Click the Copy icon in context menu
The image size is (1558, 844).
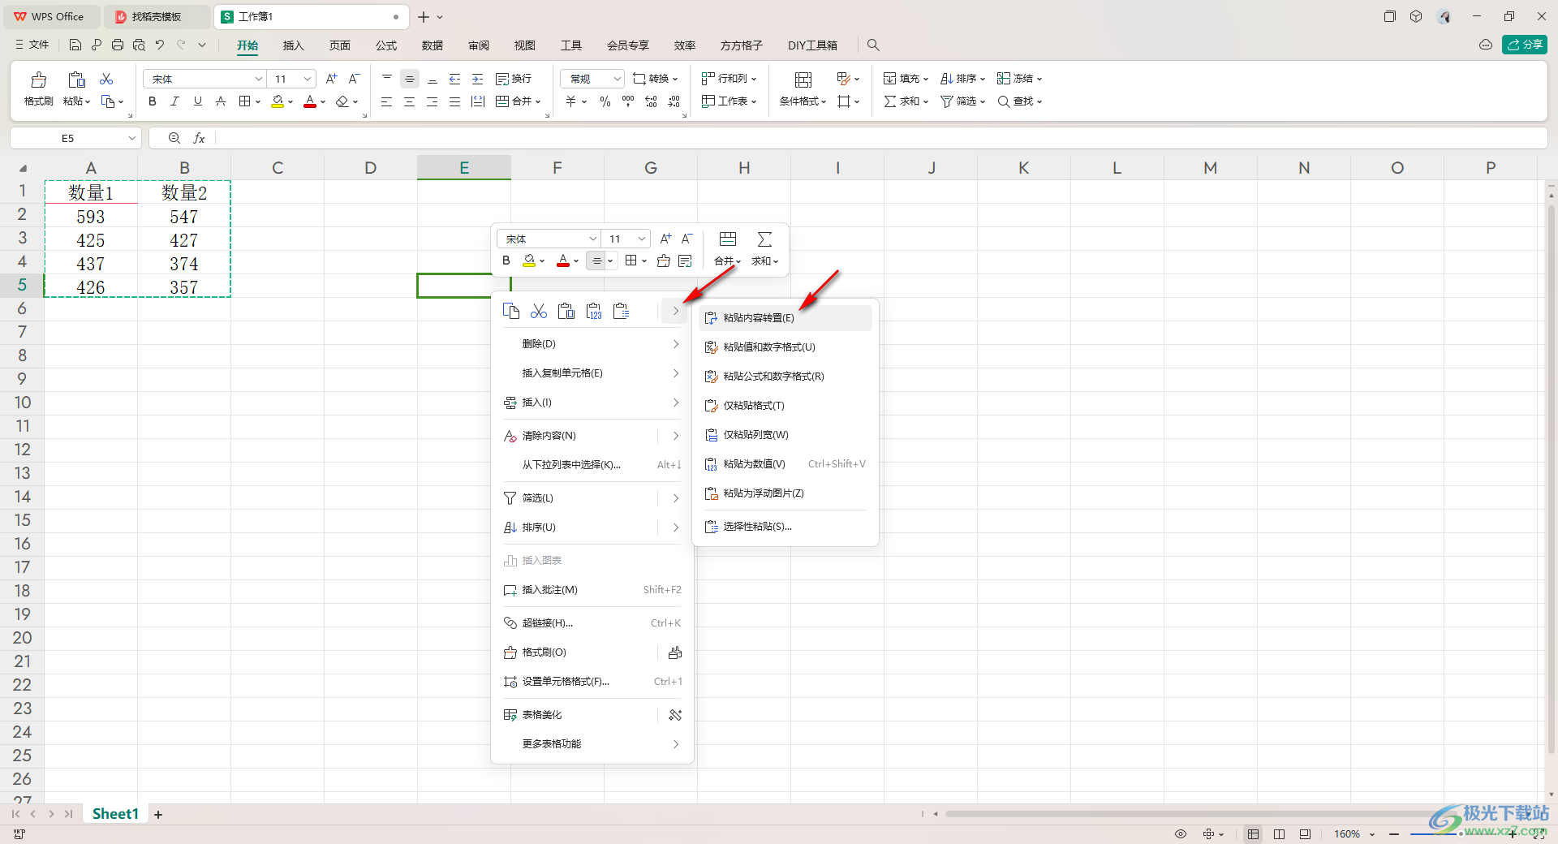click(511, 311)
